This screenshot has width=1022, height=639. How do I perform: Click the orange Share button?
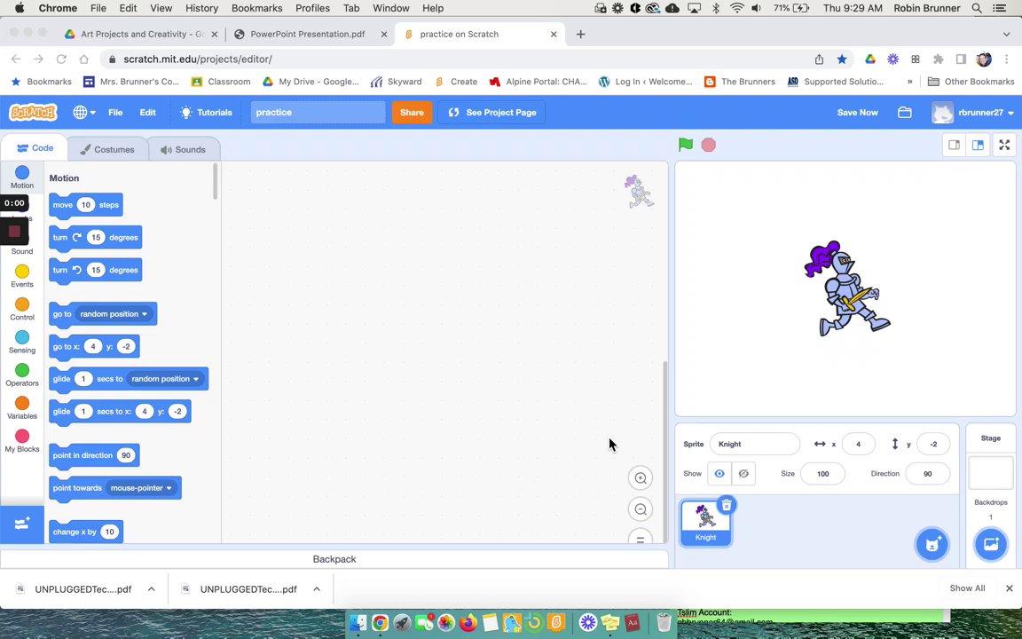(x=412, y=112)
